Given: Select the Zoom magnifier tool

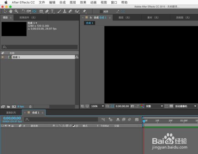Looking at the screenshot, I should 16,11.
